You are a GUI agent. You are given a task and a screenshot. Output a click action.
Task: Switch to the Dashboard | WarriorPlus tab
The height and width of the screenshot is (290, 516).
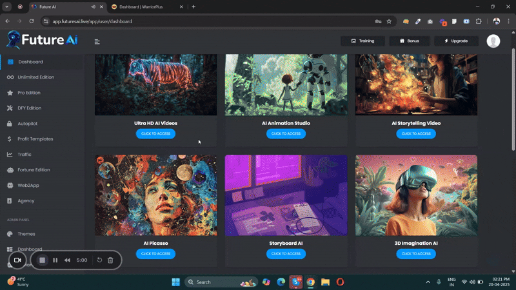click(x=142, y=6)
